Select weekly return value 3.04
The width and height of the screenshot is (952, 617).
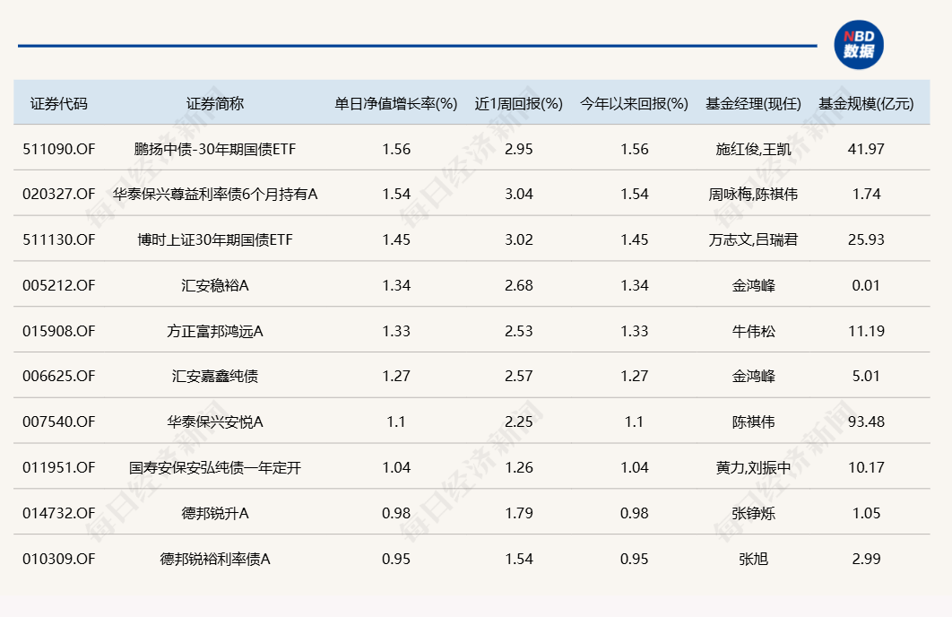518,194
